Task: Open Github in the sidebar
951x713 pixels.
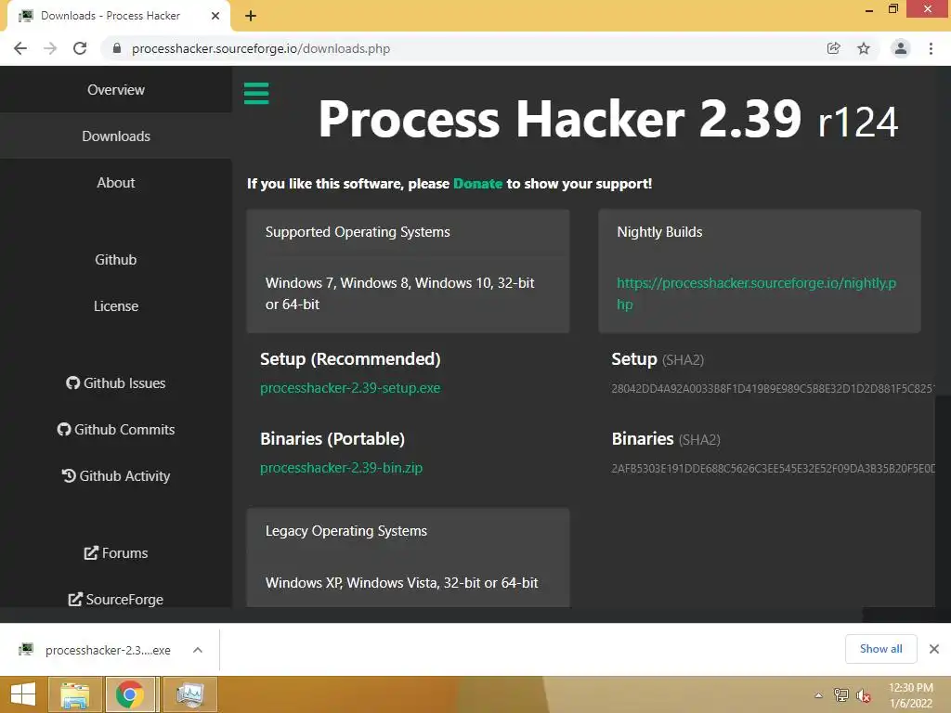Action: [x=116, y=260]
